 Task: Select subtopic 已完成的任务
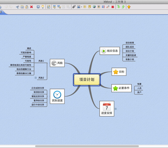coord(38,88)
